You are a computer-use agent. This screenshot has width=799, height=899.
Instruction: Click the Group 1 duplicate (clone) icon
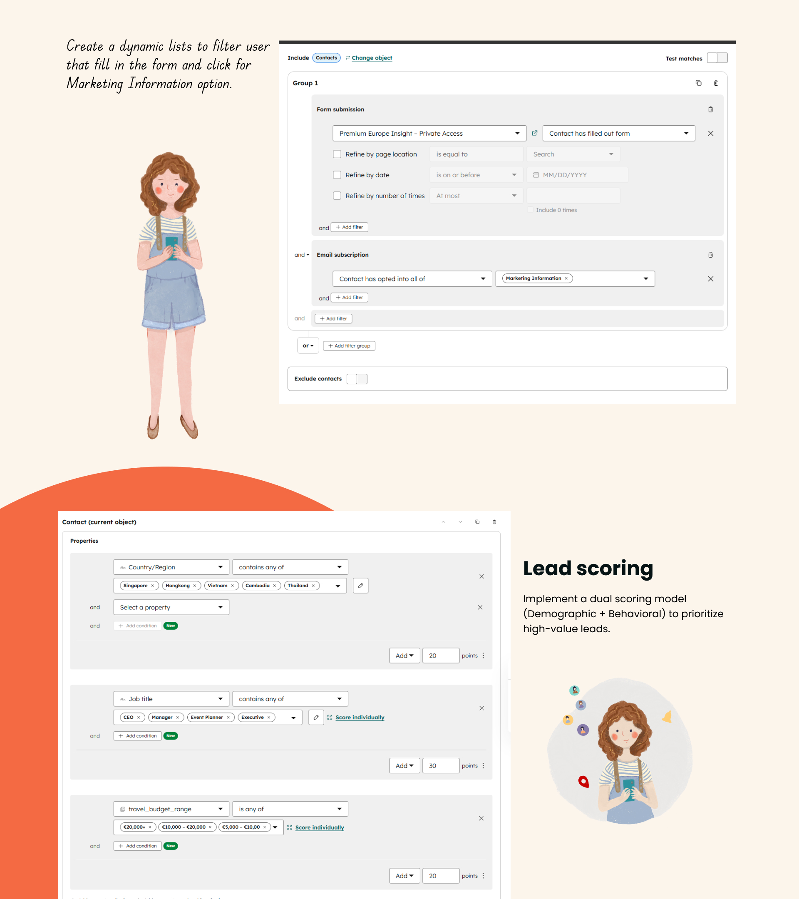point(698,83)
